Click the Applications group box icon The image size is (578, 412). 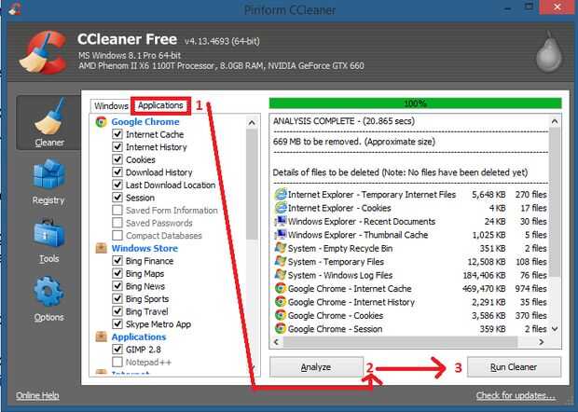coord(101,336)
